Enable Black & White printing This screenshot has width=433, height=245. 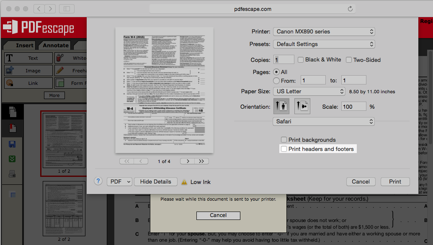pyautogui.click(x=301, y=60)
